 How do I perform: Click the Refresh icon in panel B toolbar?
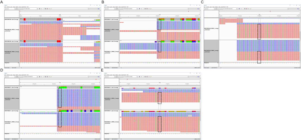pyautogui.click(x=145, y=9)
